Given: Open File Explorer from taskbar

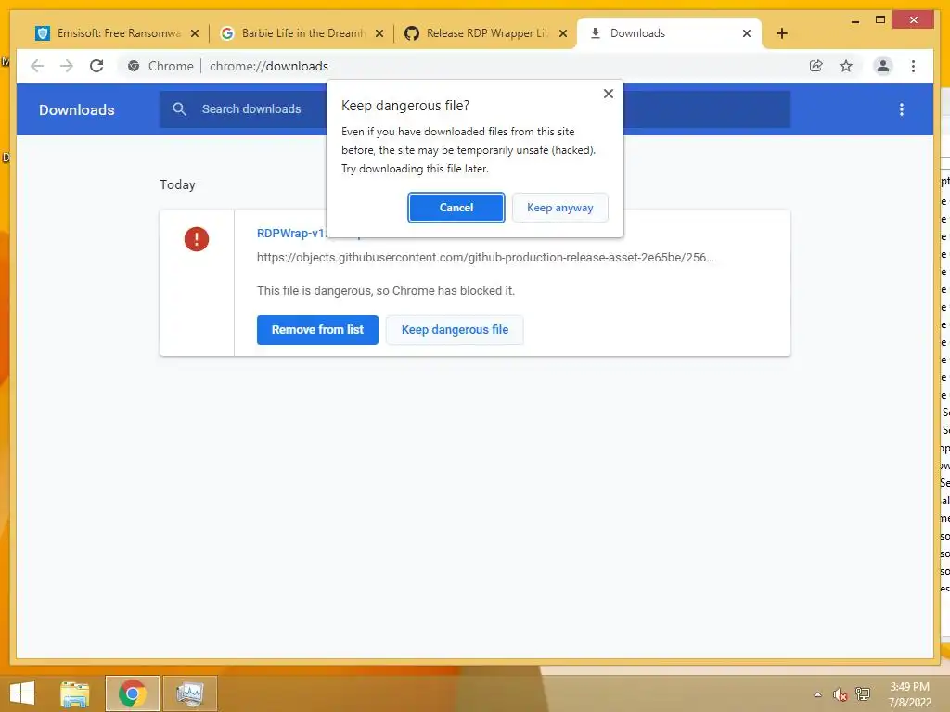Looking at the screenshot, I should [74, 693].
